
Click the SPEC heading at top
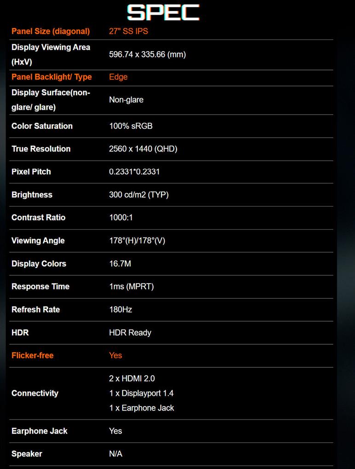point(163,13)
